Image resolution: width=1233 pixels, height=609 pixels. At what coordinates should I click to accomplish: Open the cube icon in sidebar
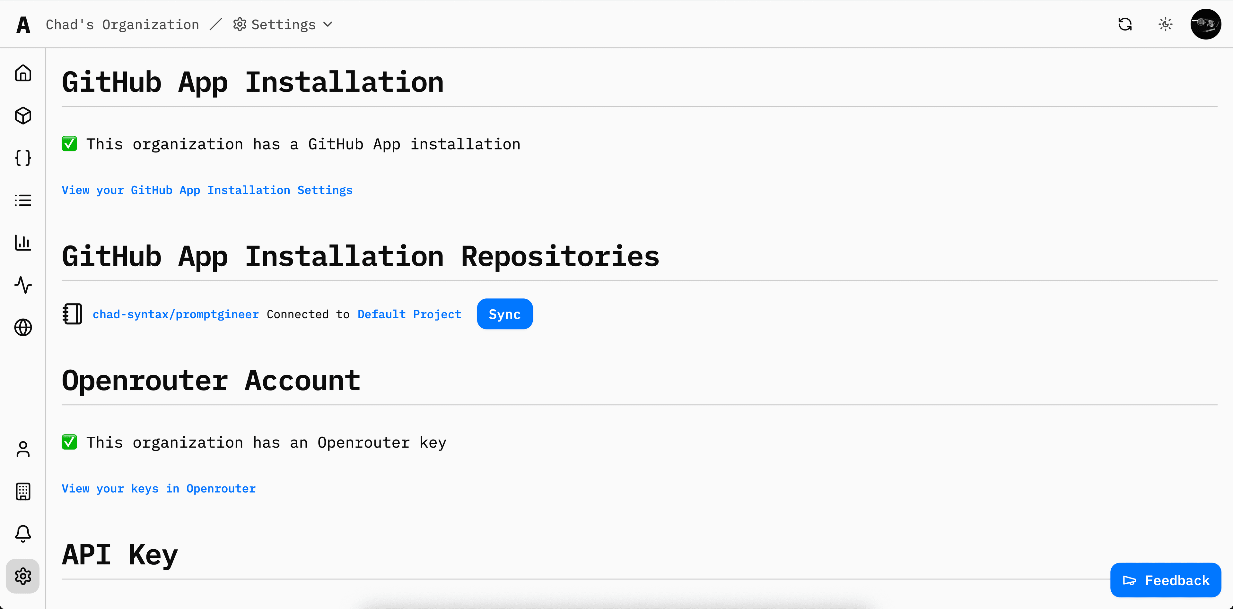click(23, 116)
